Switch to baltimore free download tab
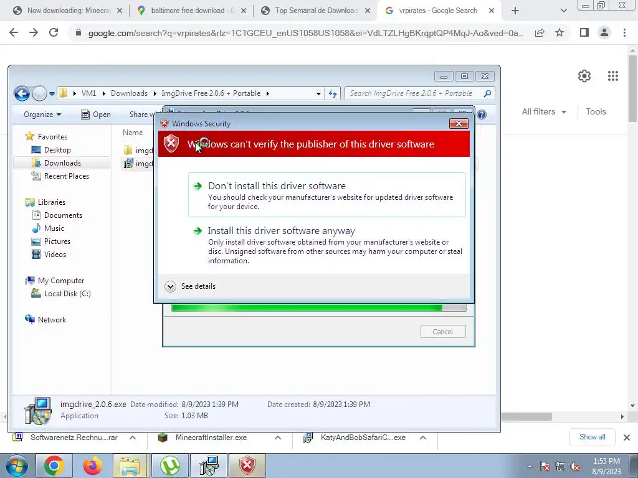This screenshot has height=478, width=638. 193,11
